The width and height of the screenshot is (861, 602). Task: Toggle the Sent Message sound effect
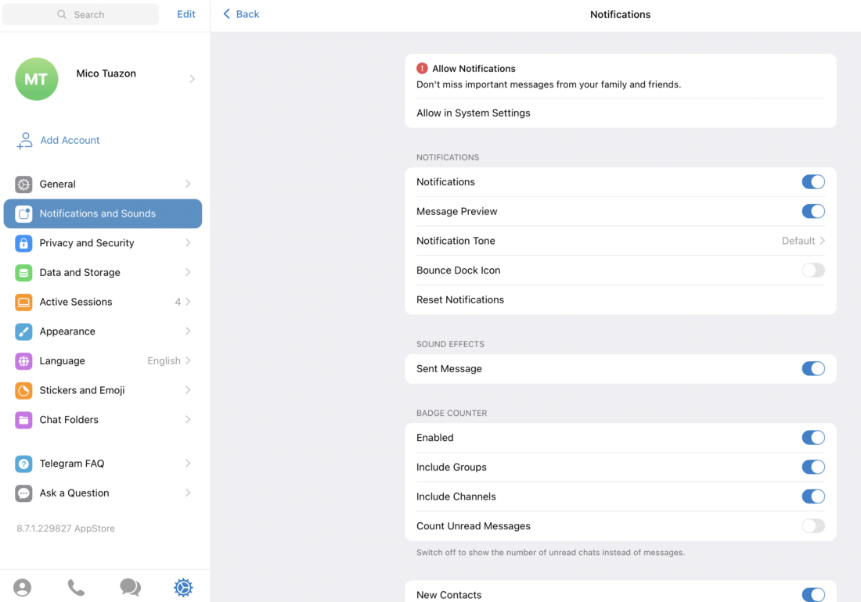(x=813, y=368)
